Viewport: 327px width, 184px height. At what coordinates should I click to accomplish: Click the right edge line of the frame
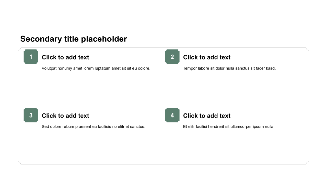[309, 106]
